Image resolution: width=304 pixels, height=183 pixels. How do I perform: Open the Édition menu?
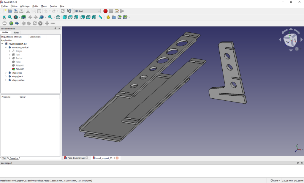click(x=14, y=6)
